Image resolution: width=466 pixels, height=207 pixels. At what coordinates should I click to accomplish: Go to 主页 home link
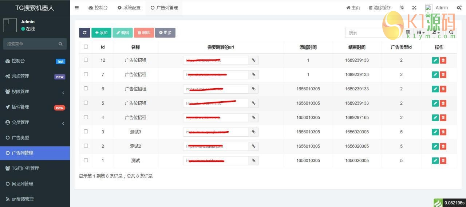click(x=353, y=8)
